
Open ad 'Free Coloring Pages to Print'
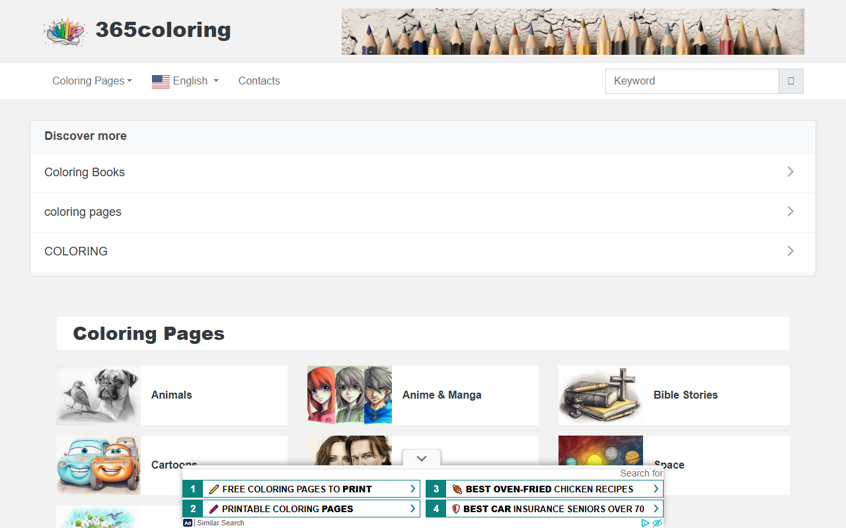tap(301, 489)
